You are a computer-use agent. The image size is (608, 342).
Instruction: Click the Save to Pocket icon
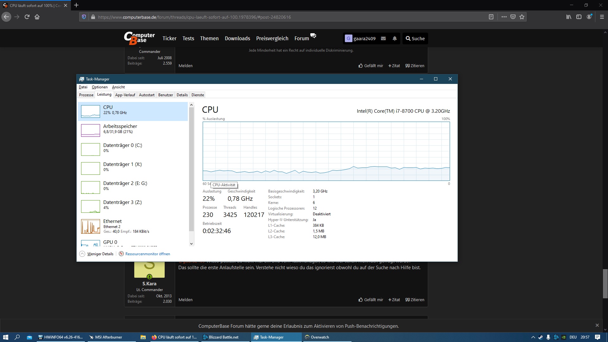point(513,17)
